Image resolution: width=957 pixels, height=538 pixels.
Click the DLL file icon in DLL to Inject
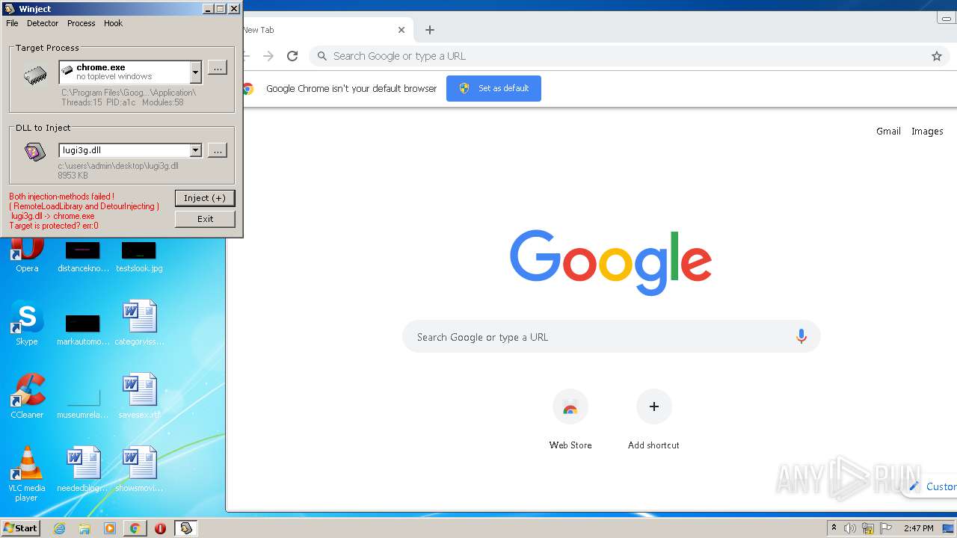34,152
